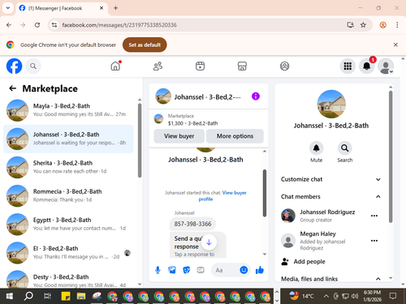Select Johanssel 3-Bed,2-Bath conversation
Viewport: 406px width, 304px height.
pos(68,139)
